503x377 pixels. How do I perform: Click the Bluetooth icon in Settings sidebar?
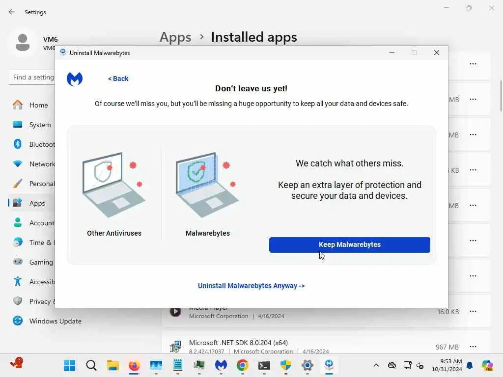18,144
